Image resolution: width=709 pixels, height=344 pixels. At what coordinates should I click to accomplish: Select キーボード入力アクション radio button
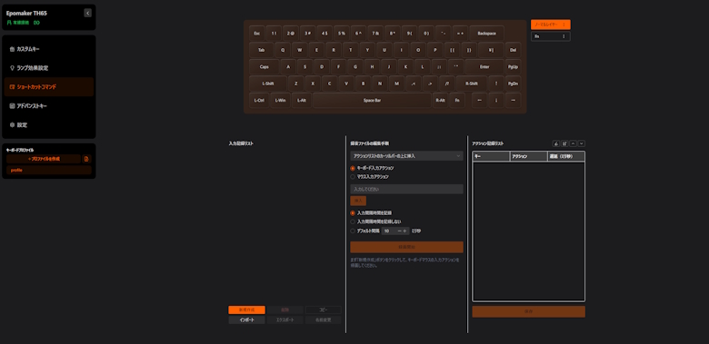point(353,168)
